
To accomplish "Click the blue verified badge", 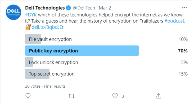I will 69,8.
